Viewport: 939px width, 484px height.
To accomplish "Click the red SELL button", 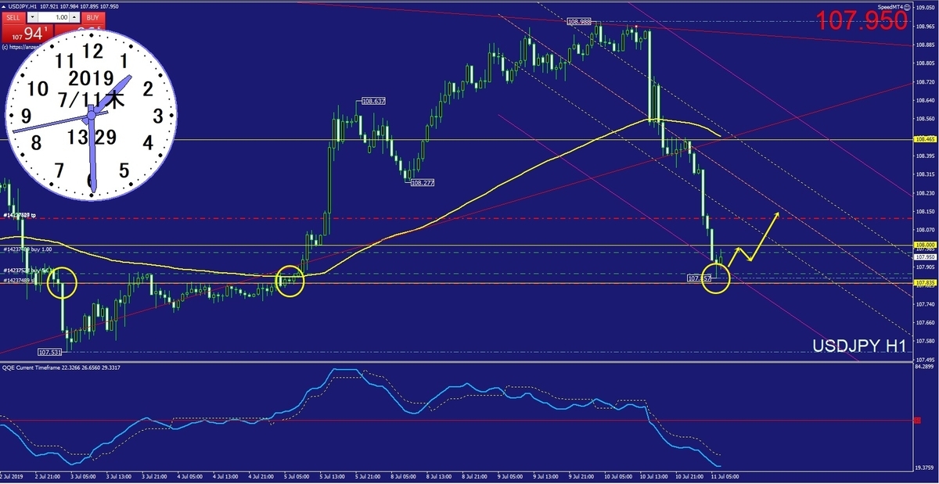I will click(x=15, y=17).
